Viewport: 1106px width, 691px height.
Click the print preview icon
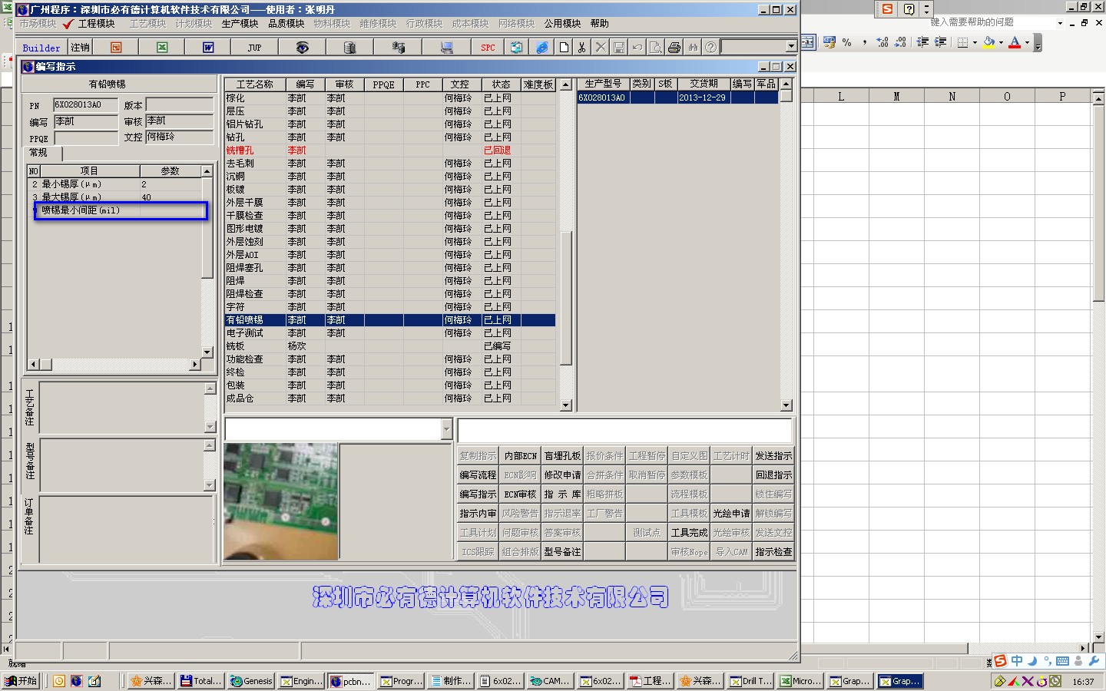(656, 48)
